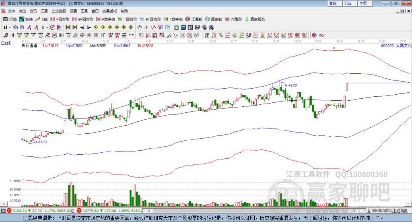Viewport: 412px width, 222px height.
Task: Open the 江恩轮 Gann wheel
Action: click(194, 19)
